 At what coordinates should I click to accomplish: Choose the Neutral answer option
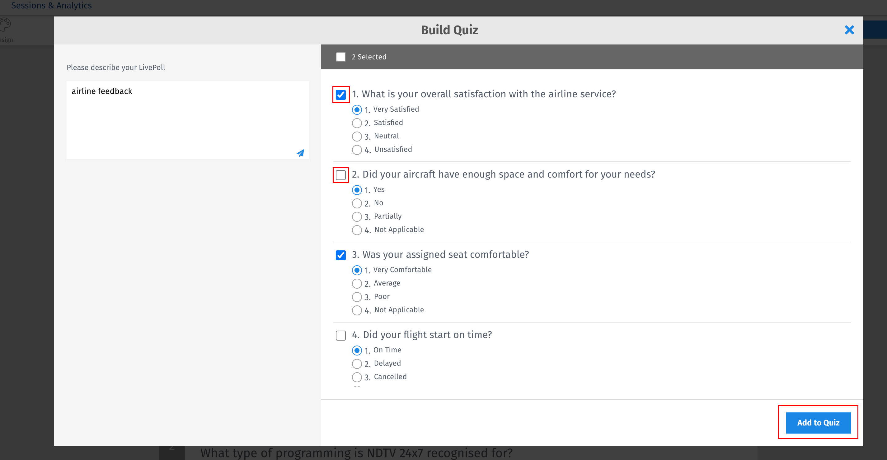357,136
